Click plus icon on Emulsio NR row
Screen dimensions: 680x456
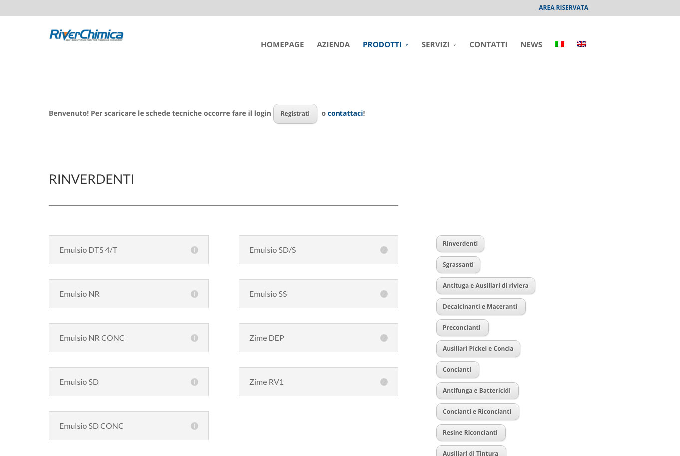click(x=195, y=294)
